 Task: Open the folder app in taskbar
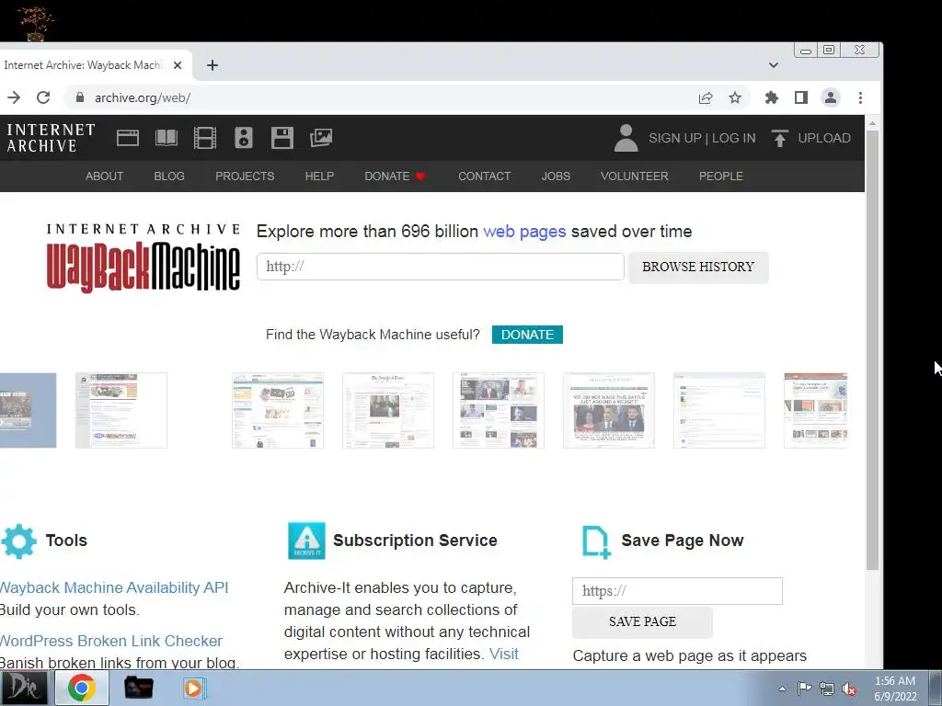pos(138,688)
